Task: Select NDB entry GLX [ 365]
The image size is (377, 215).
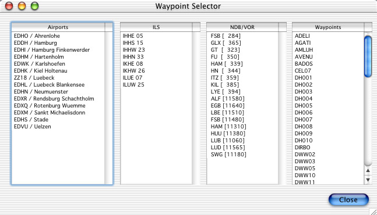Action: (226, 43)
